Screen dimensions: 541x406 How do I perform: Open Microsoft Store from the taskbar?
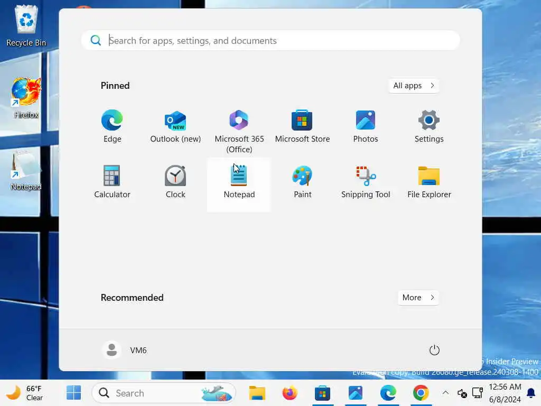323,393
